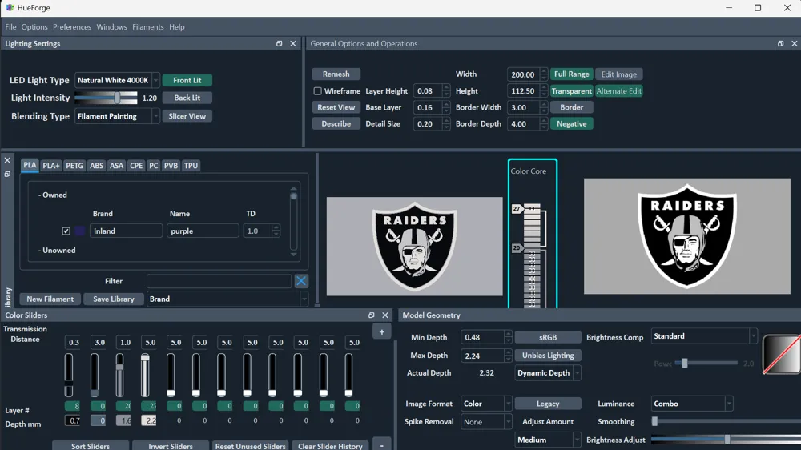Click the purple filament color swatch

79,231
